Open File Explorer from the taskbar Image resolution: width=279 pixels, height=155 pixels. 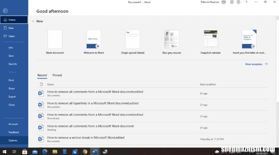point(55,151)
